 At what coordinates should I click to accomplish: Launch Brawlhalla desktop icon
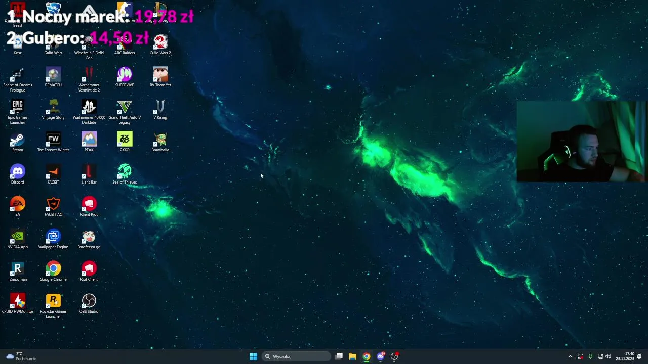coord(160,142)
